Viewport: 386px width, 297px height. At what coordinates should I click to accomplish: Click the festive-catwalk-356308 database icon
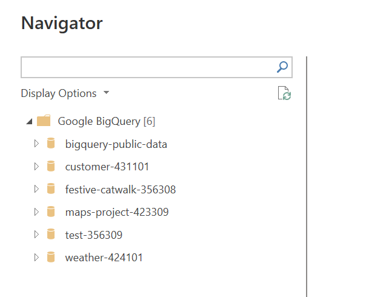click(x=52, y=190)
